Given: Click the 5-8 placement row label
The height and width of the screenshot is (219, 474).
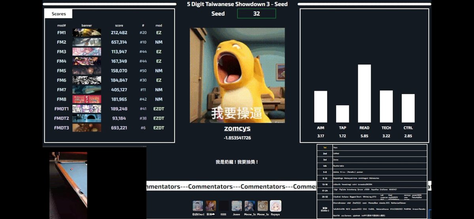Looking at the screenshot, I should click(x=325, y=172).
